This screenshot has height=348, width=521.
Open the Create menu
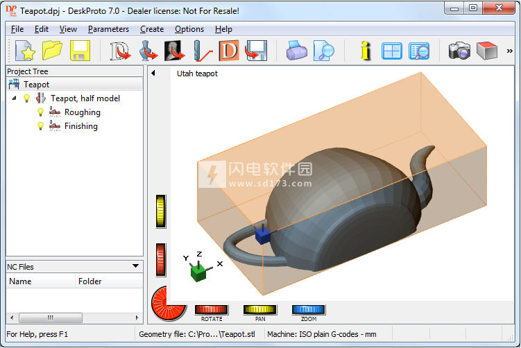click(152, 29)
